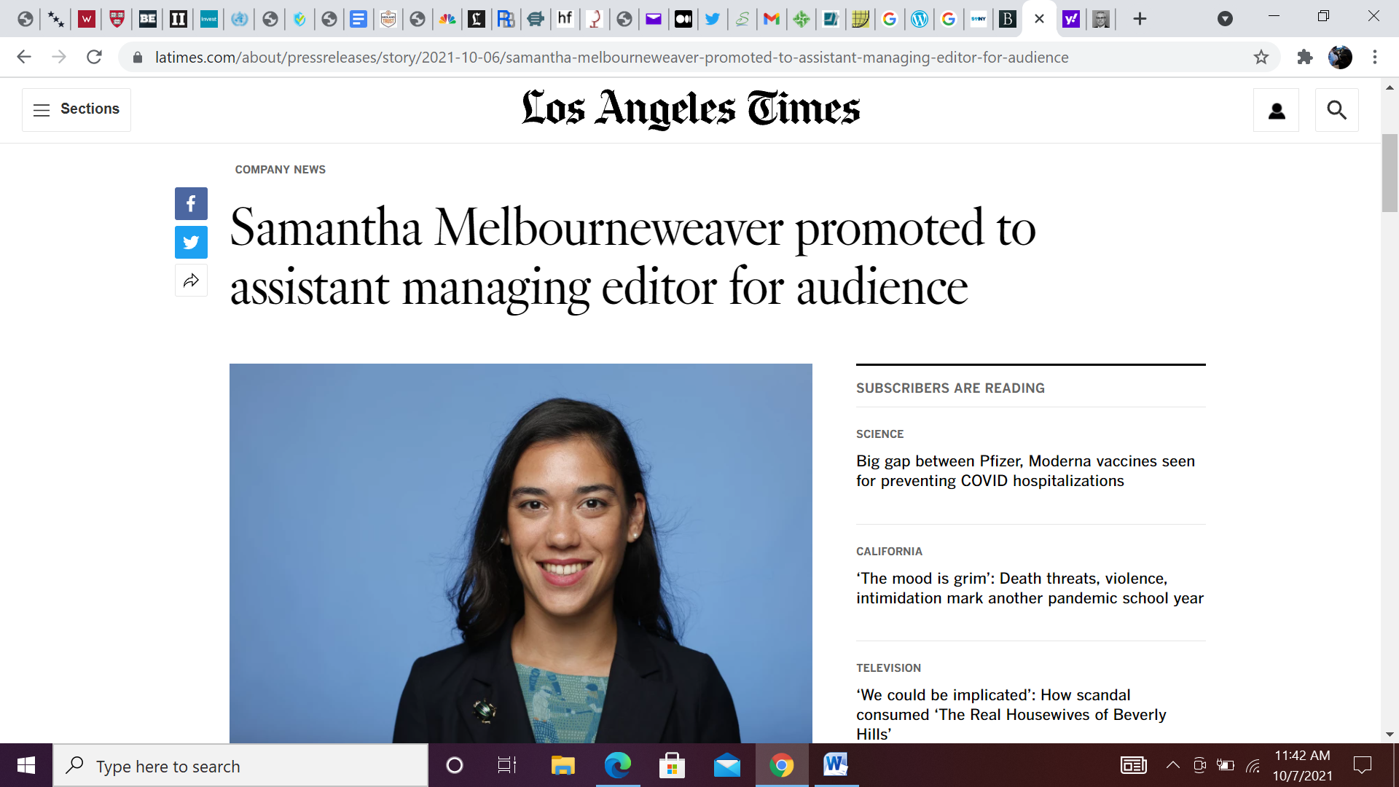Share article on Facebook
The image size is (1399, 787).
pyautogui.click(x=191, y=203)
